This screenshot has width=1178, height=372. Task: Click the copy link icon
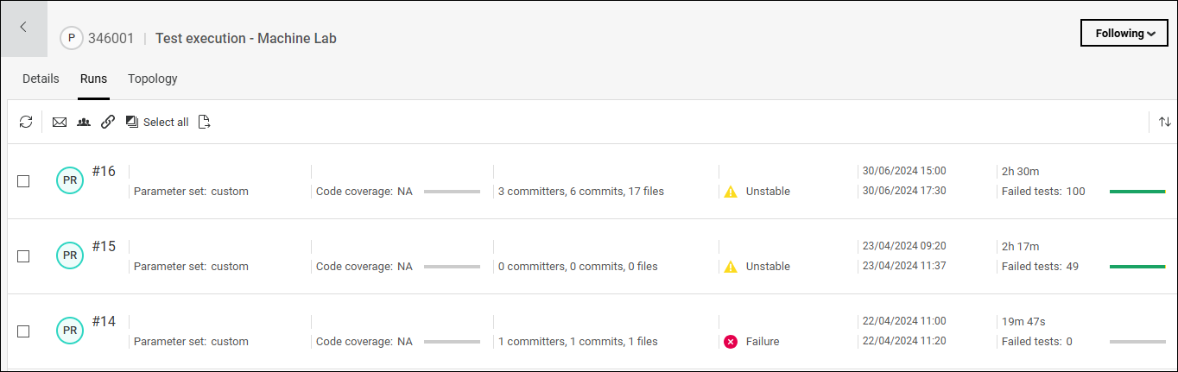point(108,123)
